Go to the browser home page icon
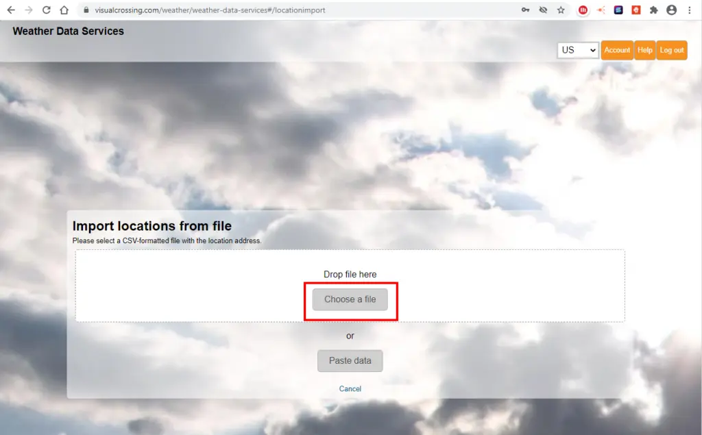The height and width of the screenshot is (435, 702). (64, 10)
